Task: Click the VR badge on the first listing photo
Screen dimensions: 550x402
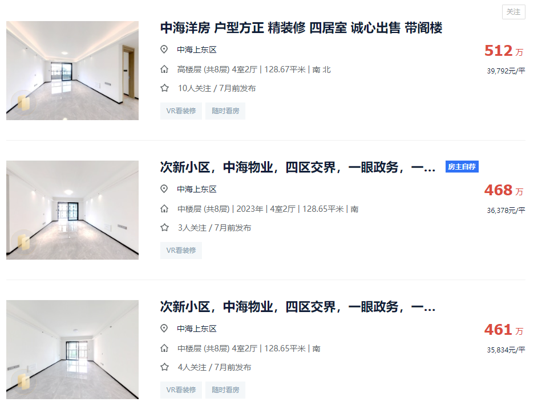Action: [23, 101]
